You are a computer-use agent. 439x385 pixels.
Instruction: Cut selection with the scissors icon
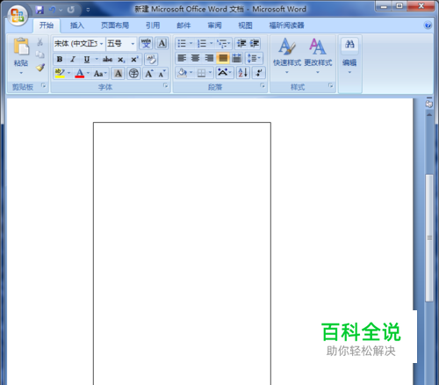pyautogui.click(x=40, y=42)
